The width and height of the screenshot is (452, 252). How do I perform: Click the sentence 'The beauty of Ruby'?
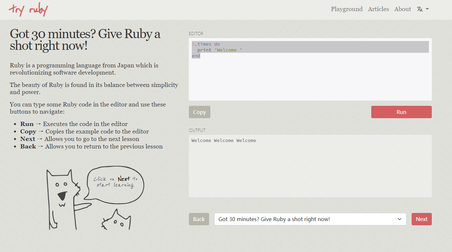(94, 89)
